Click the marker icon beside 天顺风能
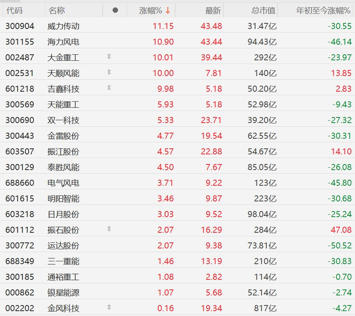The height and width of the screenshot is (316, 355). pos(109,72)
